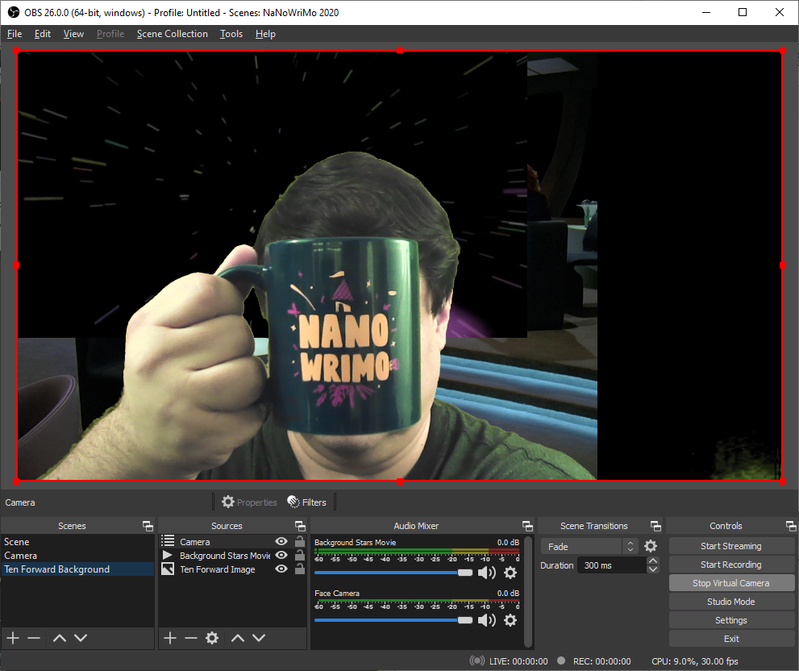This screenshot has height=671, width=799.
Task: Open the View menu
Action: pyautogui.click(x=73, y=34)
